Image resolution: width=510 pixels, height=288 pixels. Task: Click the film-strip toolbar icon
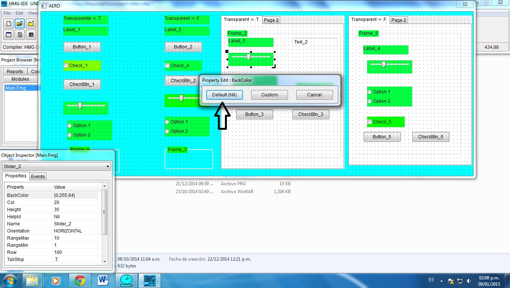[x=31, y=35]
